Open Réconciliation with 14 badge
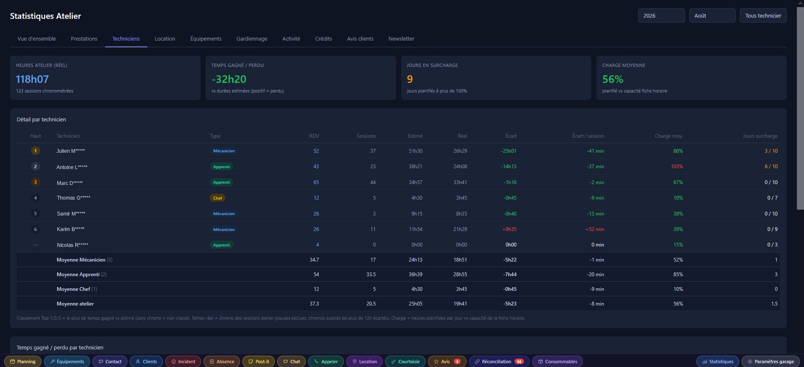The width and height of the screenshot is (804, 367). tap(499, 361)
